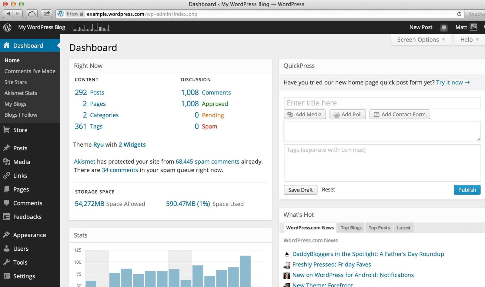Click Matt's avatar picture
The height and width of the screenshot is (287, 485).
pyautogui.click(x=473, y=27)
